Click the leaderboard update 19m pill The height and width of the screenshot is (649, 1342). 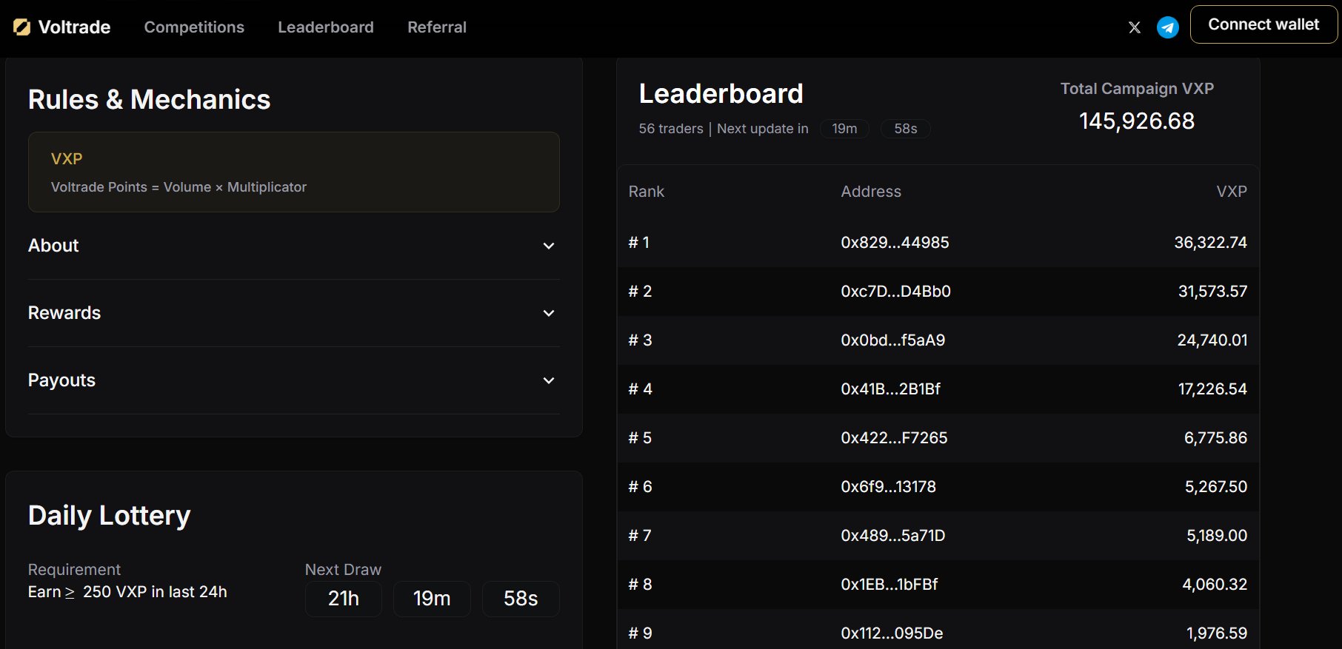[x=844, y=129]
